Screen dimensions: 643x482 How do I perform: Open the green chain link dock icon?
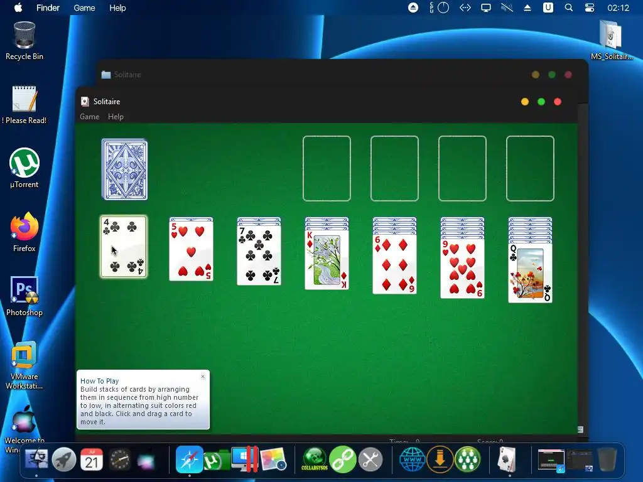[x=342, y=459]
